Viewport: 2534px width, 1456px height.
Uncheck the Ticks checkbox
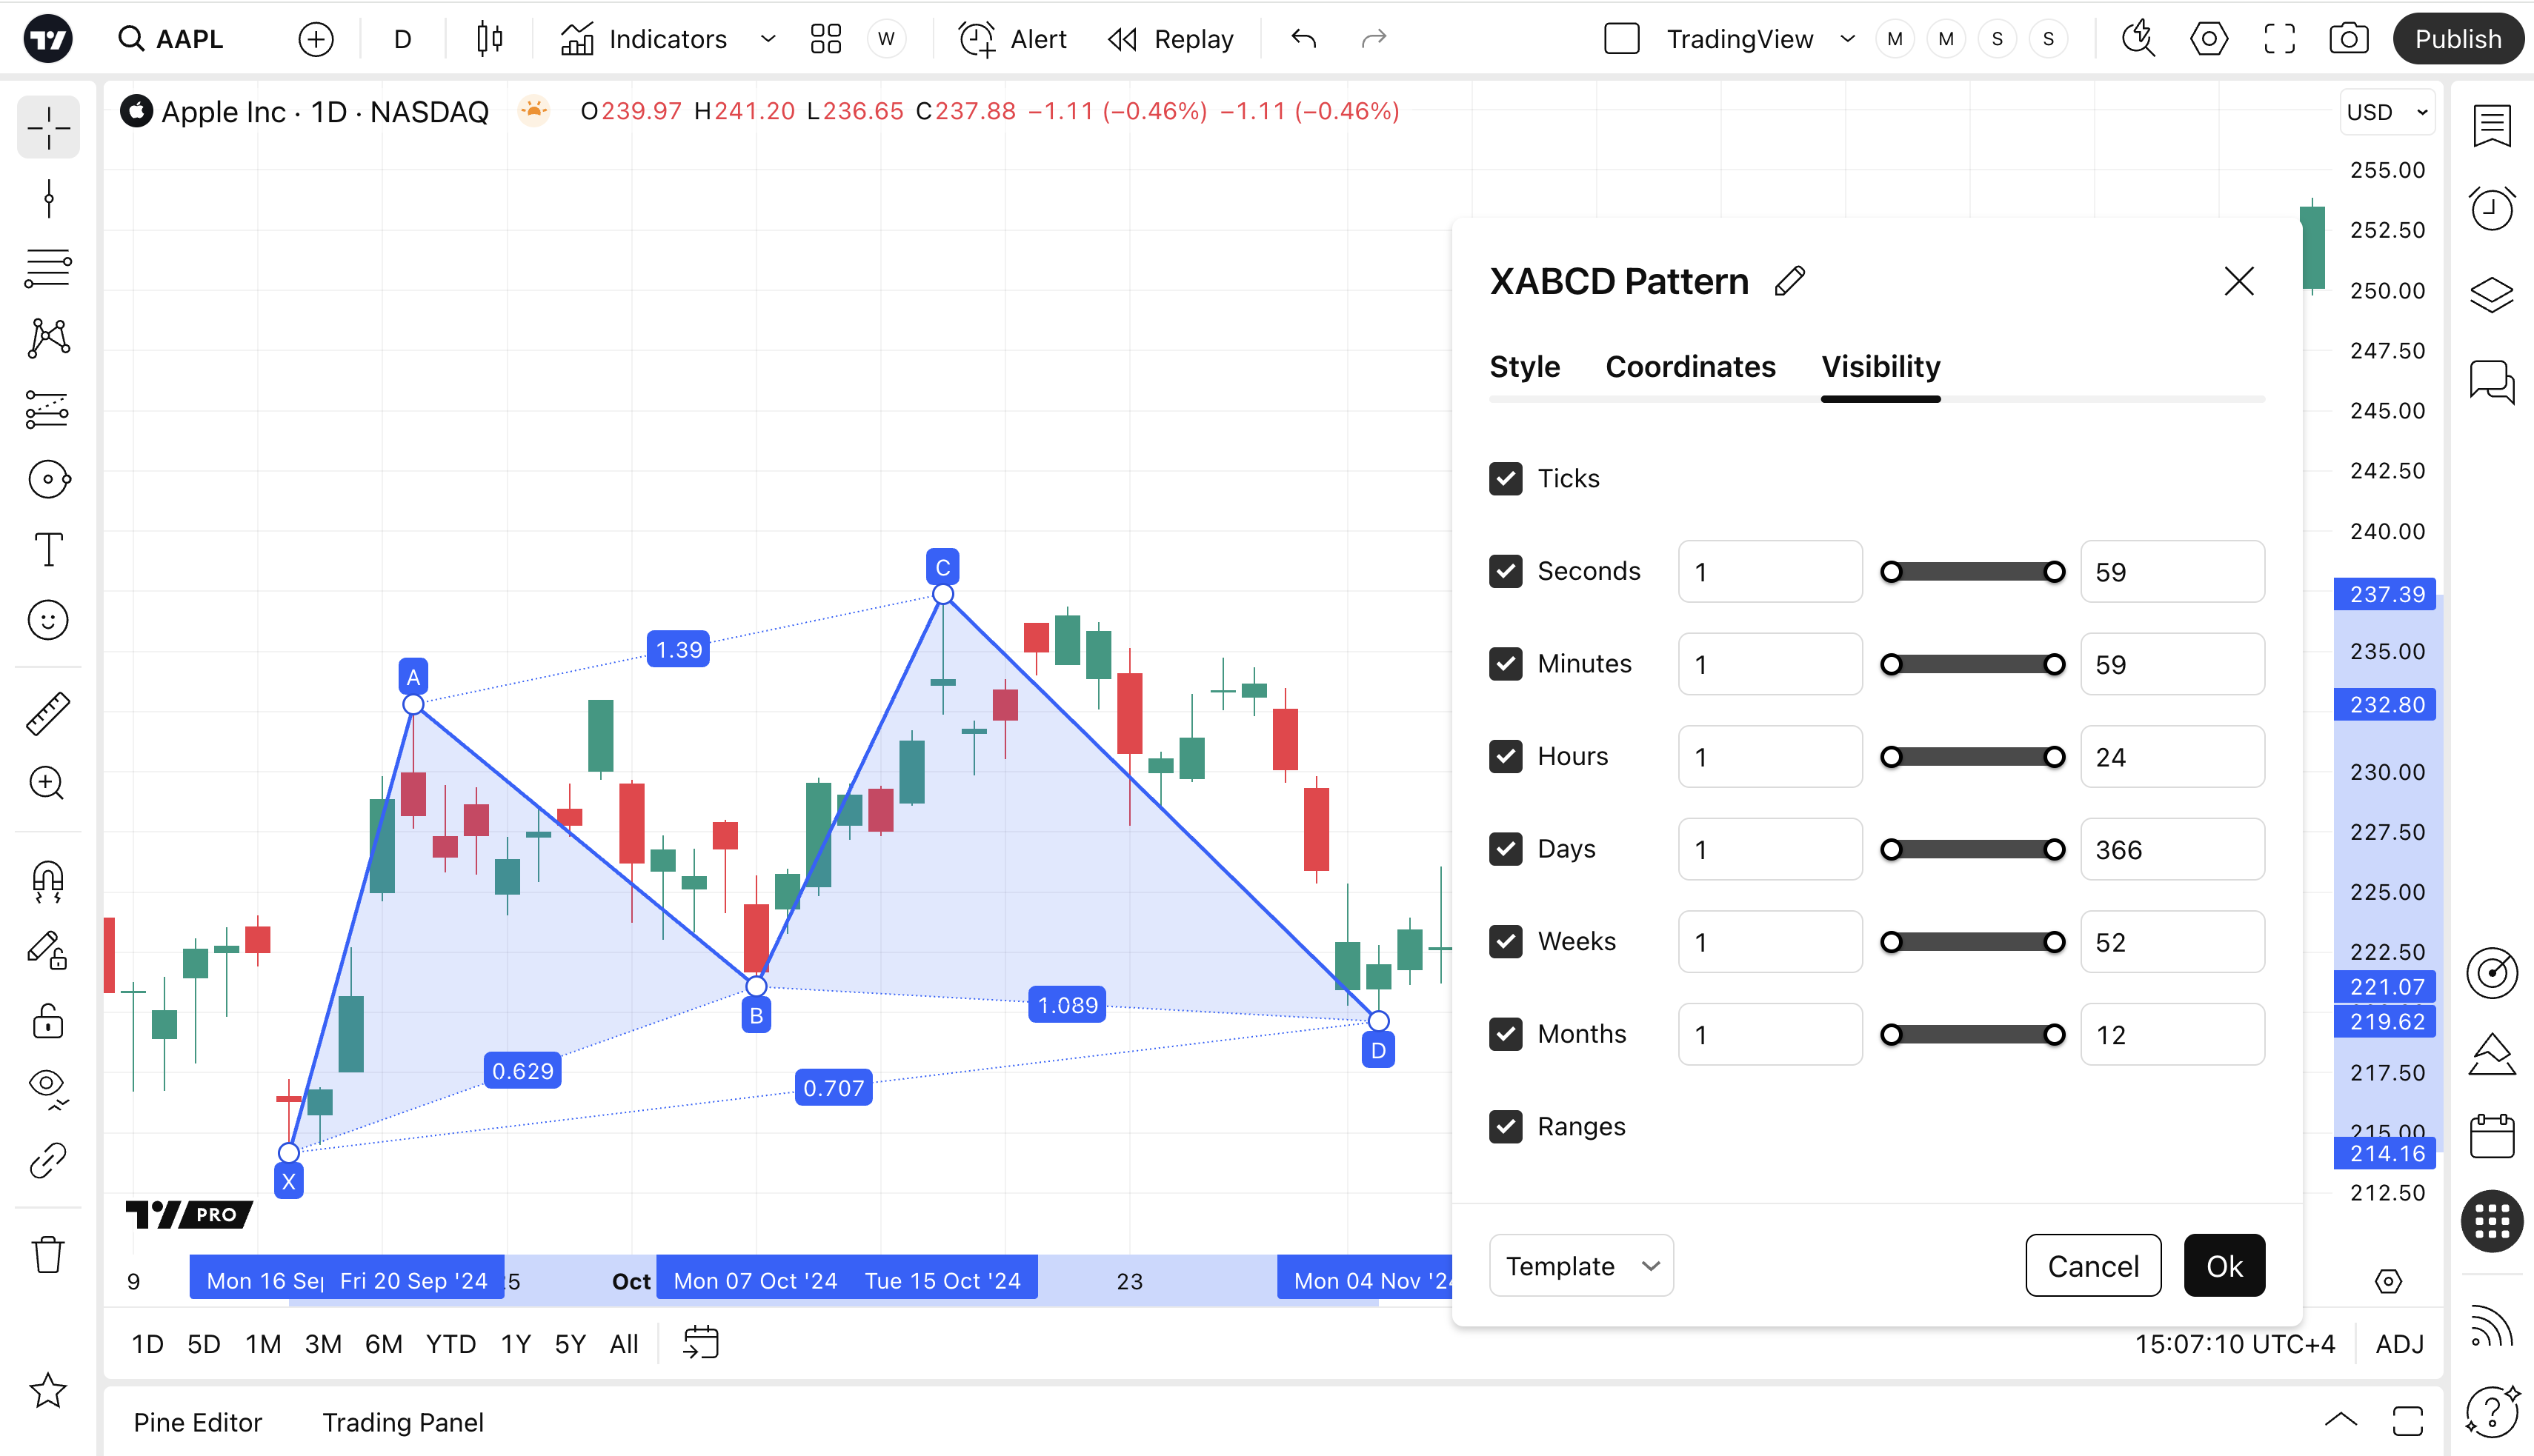[1506, 479]
